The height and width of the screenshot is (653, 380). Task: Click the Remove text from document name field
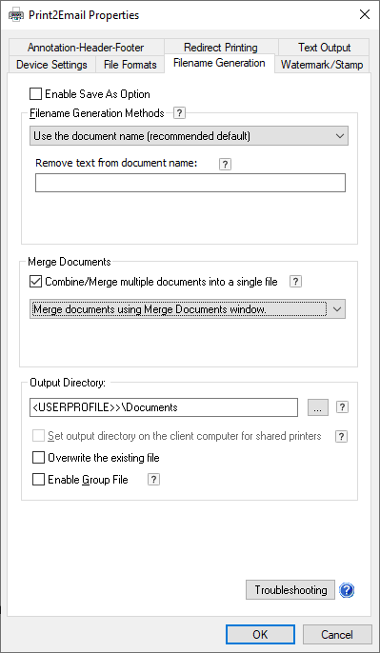pyautogui.click(x=190, y=183)
